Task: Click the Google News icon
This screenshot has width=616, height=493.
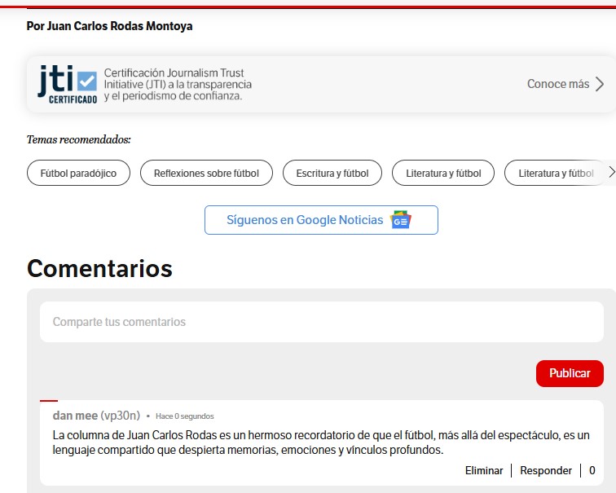Action: point(401,220)
